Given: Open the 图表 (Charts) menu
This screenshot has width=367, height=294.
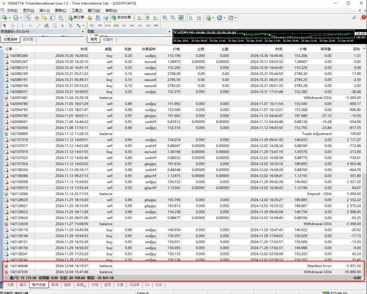Looking at the screenshot, I should 61,10.
